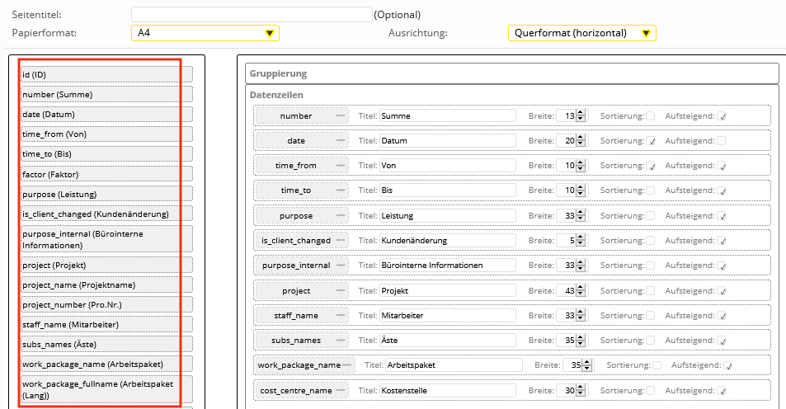Uncheck Sortierung on the date row
Viewport: 786px width, 409px height.
click(650, 141)
